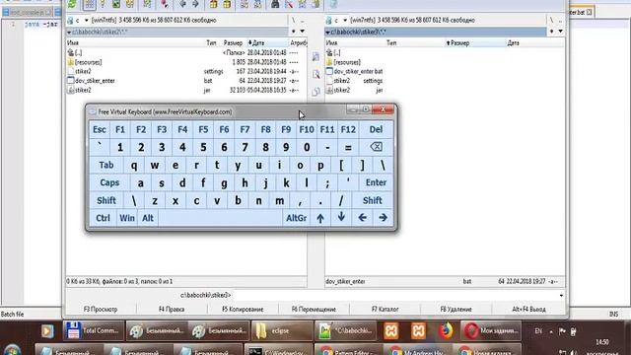Open the Firefox icon in the taskbar
This screenshot has height=355, width=631.
coord(446,331)
